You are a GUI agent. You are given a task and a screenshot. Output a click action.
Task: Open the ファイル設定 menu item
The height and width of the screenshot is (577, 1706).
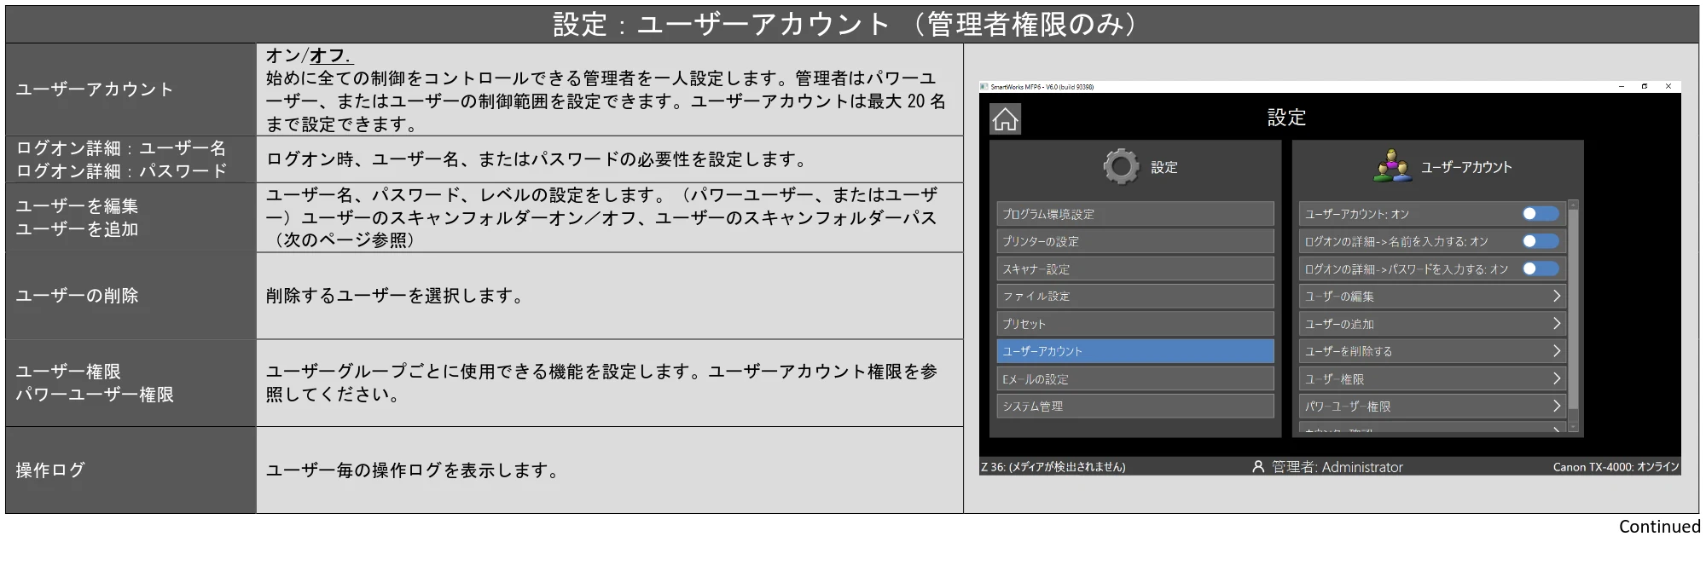(1135, 296)
